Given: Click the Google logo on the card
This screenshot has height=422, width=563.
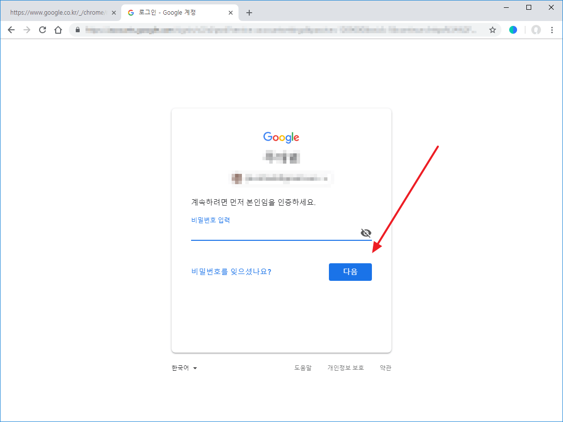Looking at the screenshot, I should (281, 137).
